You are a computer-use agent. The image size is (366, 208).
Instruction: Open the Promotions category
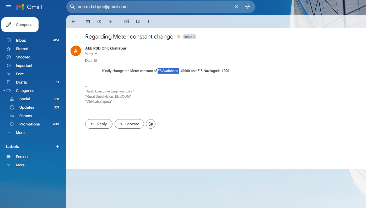29,124
